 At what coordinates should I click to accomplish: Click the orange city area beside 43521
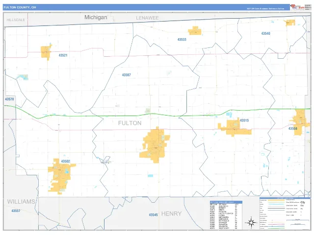[46, 52]
